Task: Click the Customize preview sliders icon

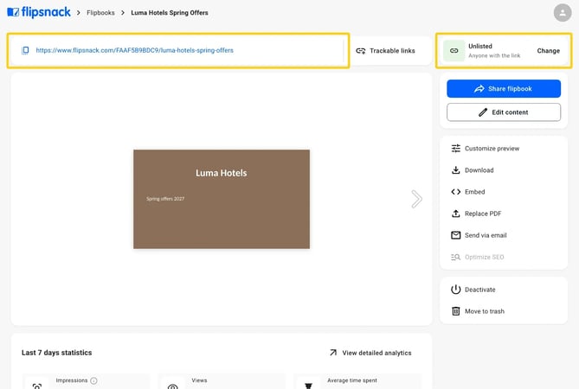Action: tap(455, 148)
